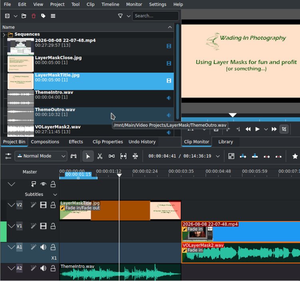Collapse the V1 track chevron
This screenshot has width=300, height=281.
coord(11,226)
